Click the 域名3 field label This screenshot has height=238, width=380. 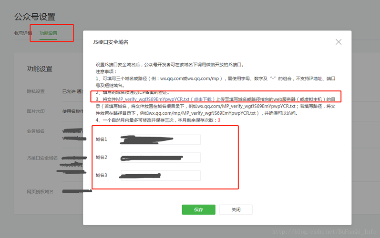tap(101, 175)
